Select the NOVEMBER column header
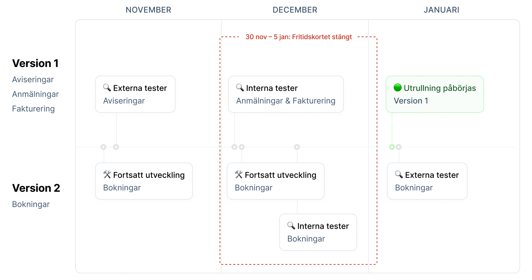 (x=148, y=10)
